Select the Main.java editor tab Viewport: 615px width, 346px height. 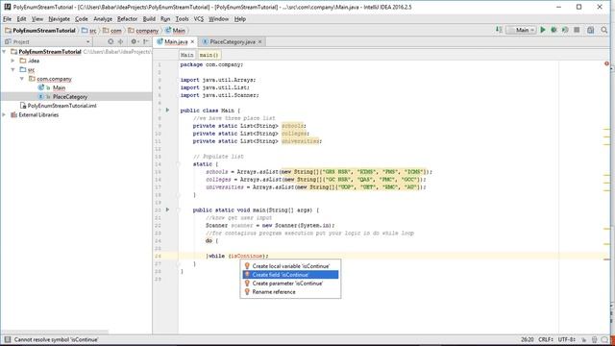[x=176, y=41]
